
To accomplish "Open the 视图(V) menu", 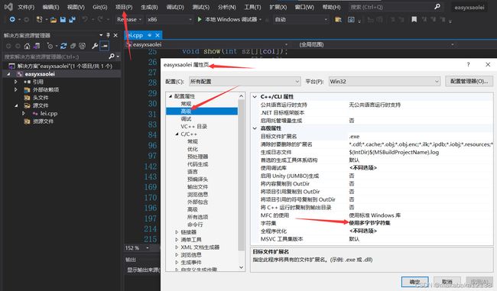I will click(76, 7).
